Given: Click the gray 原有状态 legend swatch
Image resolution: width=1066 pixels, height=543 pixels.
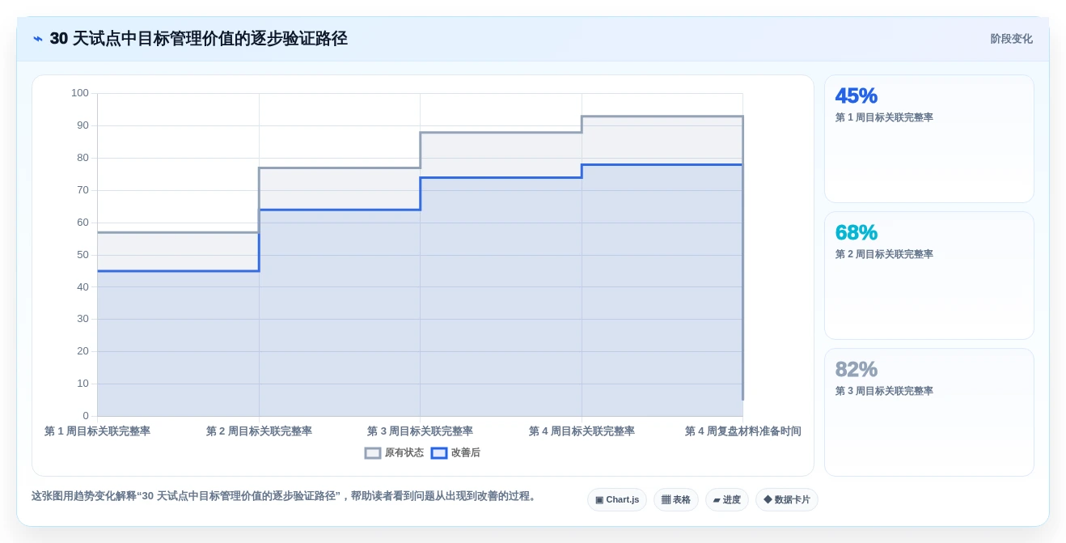Looking at the screenshot, I should click(x=373, y=453).
